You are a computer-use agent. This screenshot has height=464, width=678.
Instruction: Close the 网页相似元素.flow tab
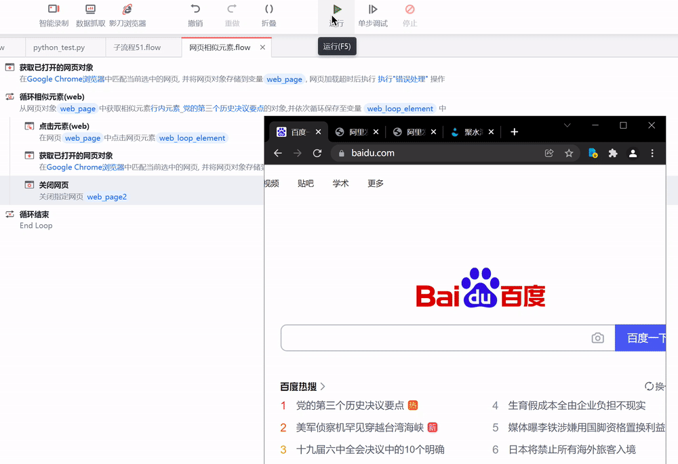tap(262, 47)
